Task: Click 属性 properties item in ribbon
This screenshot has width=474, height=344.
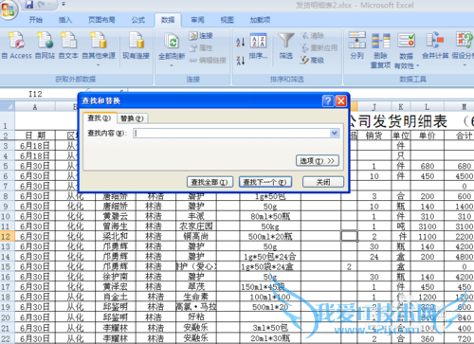Action: point(201,48)
